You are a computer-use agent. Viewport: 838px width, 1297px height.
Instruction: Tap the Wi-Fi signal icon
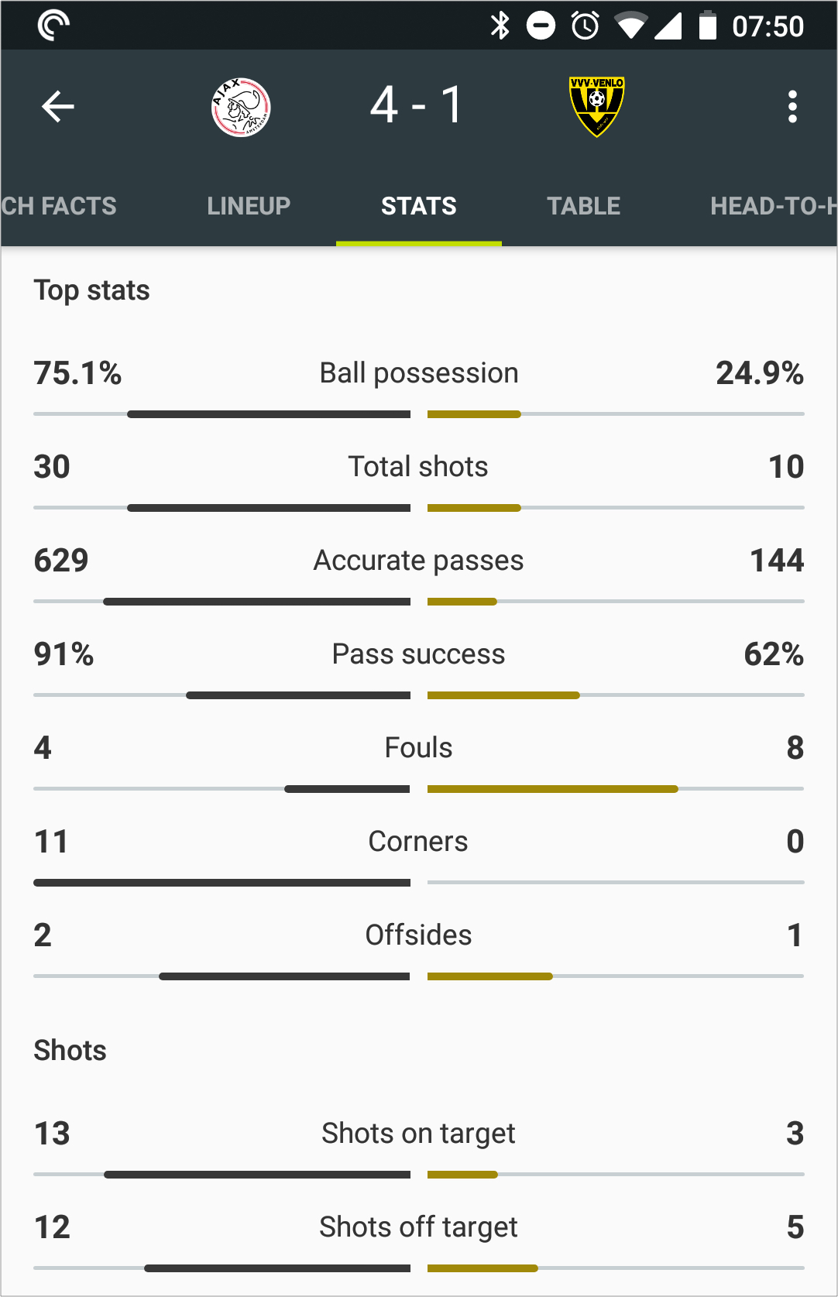point(631,26)
